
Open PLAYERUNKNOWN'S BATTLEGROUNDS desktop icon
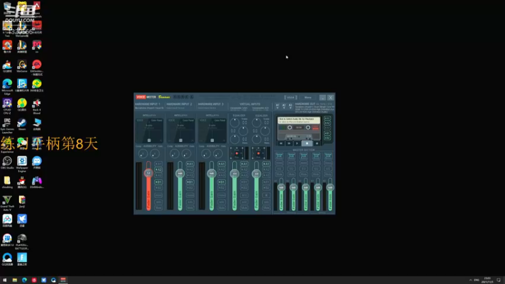[x=22, y=242]
